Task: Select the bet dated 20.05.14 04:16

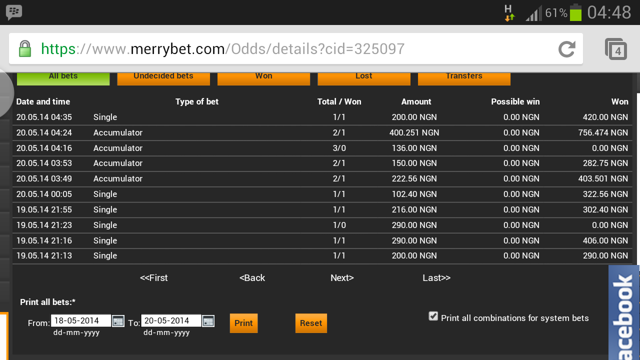Action: click(322, 148)
